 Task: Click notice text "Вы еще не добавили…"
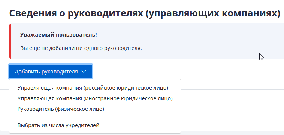81,48
